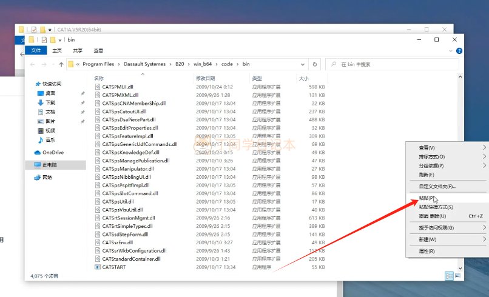Sort files by 修改日期 column header
The image size is (489, 297).
204,79
